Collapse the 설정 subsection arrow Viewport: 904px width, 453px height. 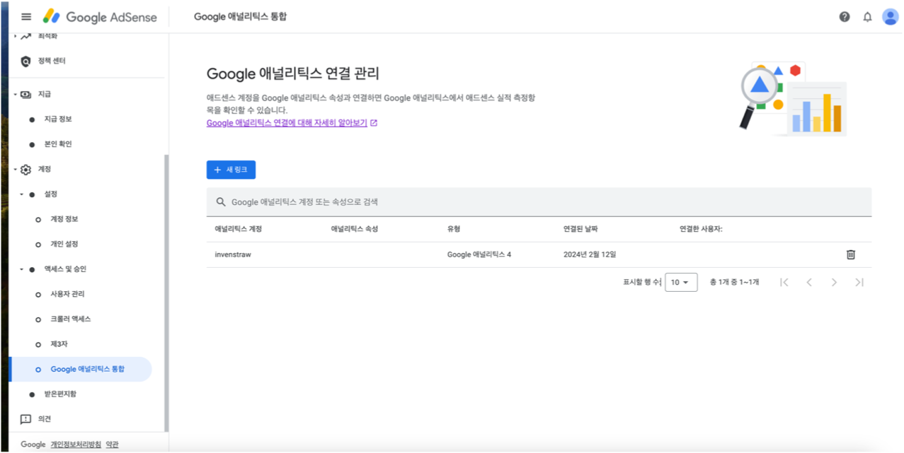tap(21, 194)
